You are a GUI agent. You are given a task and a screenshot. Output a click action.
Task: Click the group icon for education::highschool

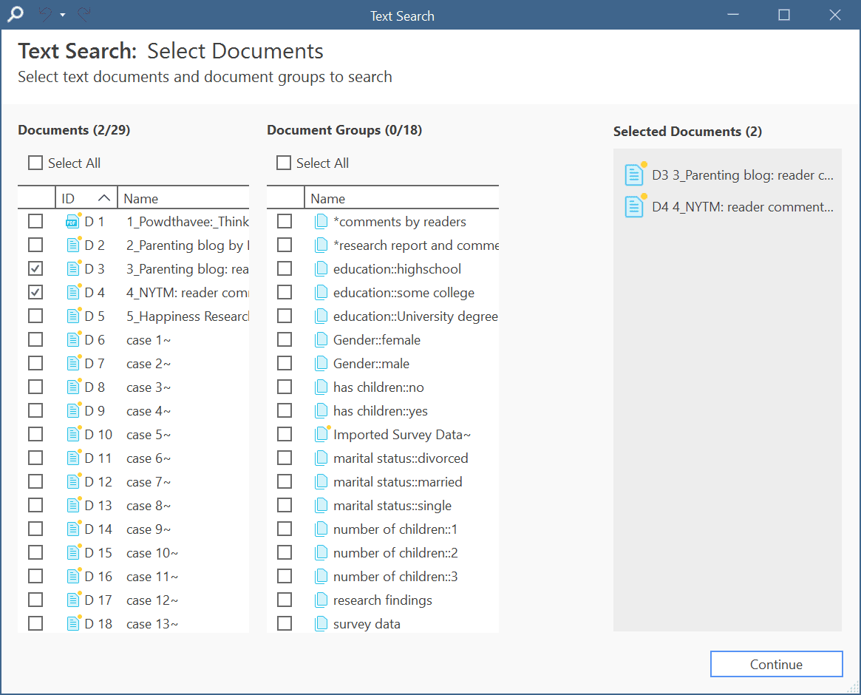coord(321,268)
